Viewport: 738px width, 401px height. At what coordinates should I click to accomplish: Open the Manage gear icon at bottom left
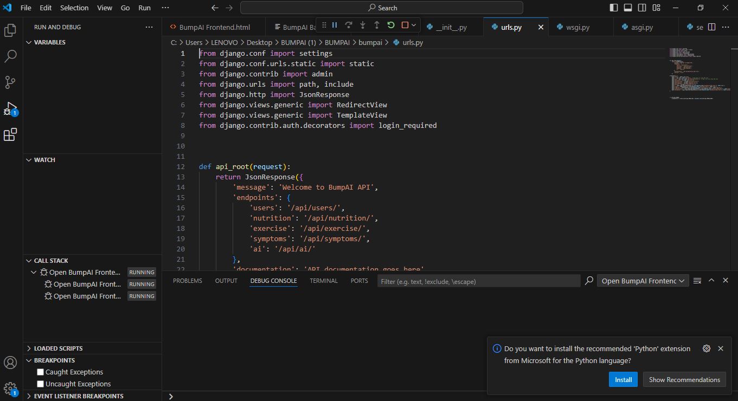pos(10,388)
